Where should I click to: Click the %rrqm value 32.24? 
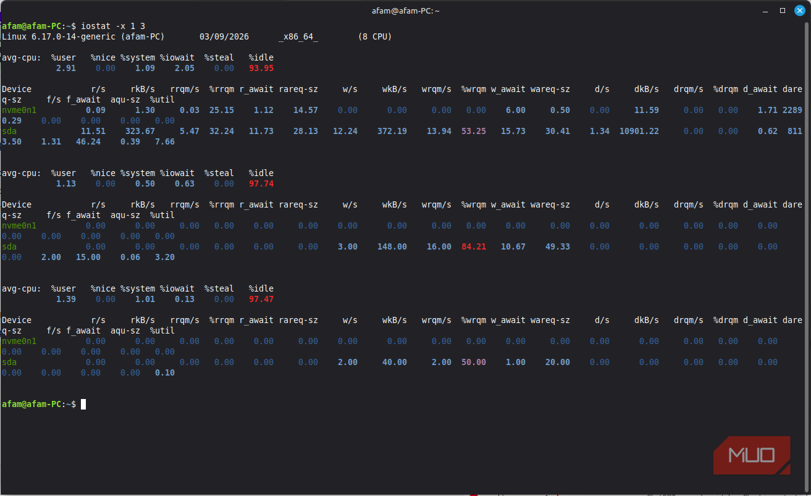point(222,131)
